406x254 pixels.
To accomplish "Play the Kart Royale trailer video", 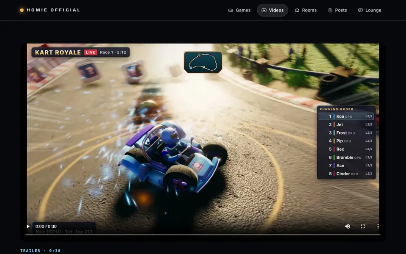I will [x=28, y=226].
